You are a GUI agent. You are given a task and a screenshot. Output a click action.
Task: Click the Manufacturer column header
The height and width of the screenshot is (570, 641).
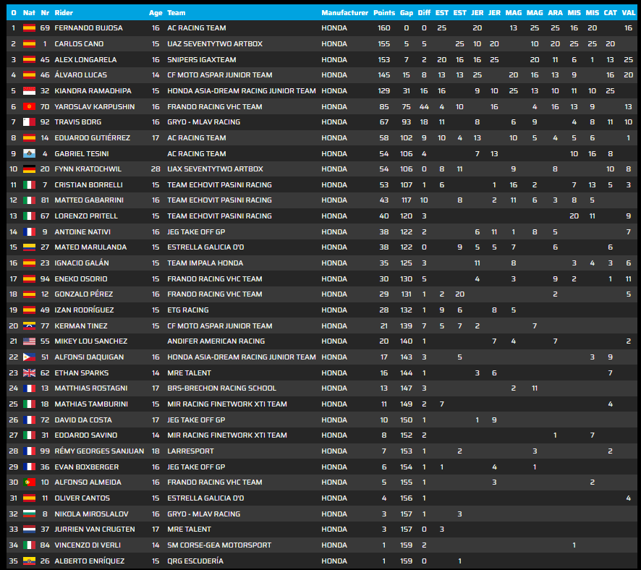coord(344,13)
